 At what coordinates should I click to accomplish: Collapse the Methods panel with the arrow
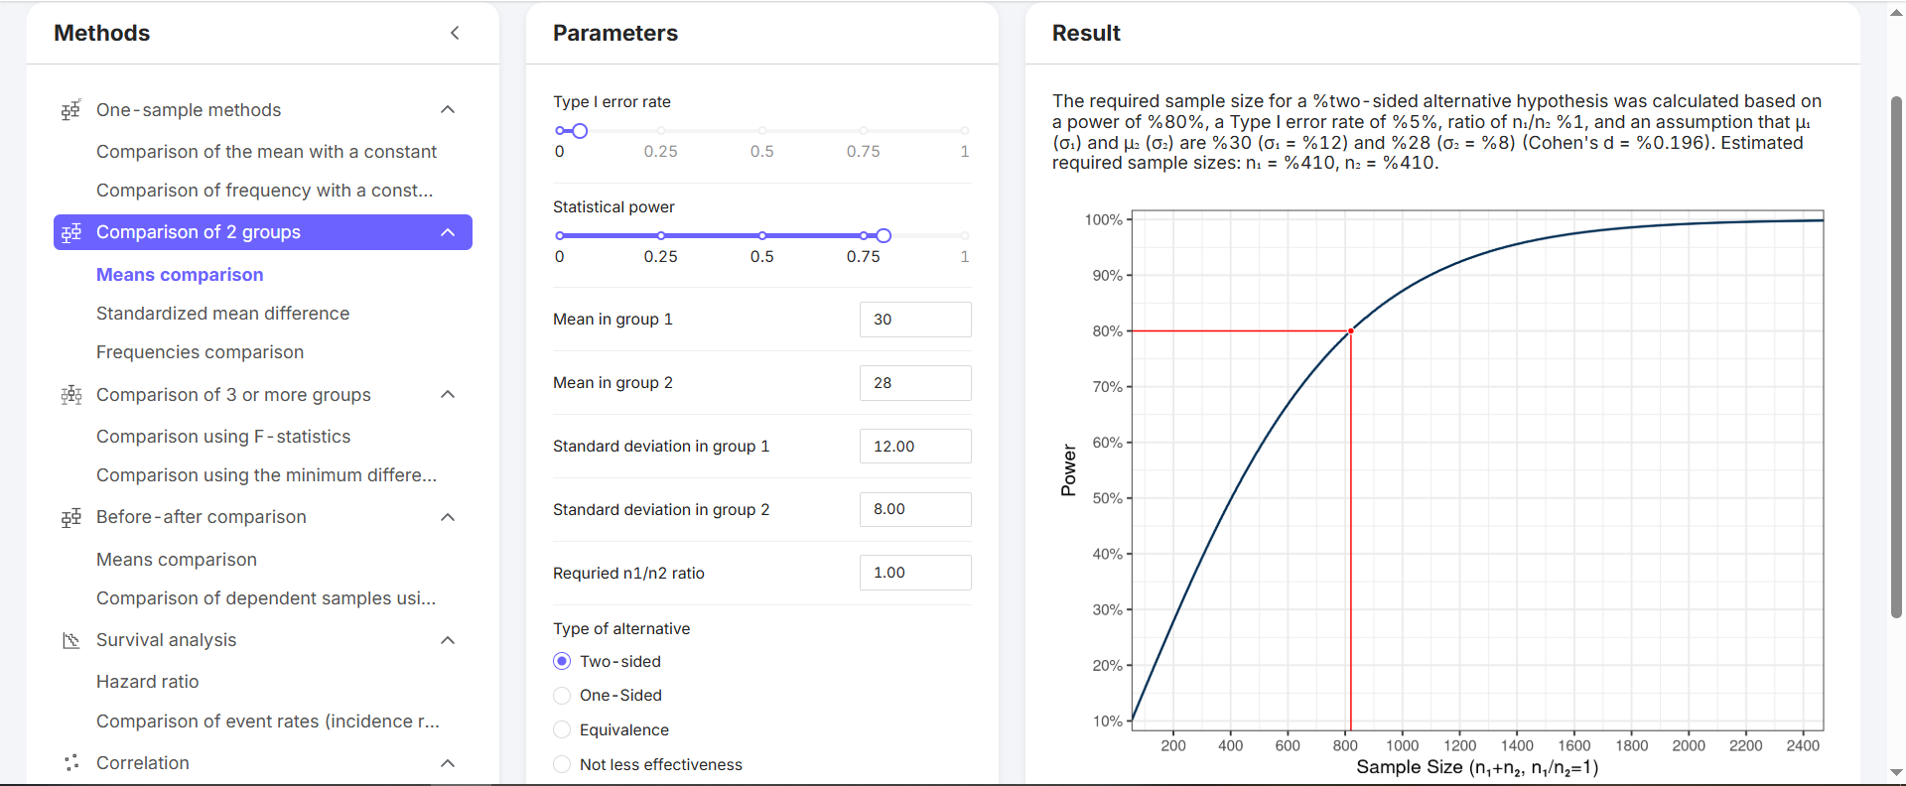(x=455, y=33)
